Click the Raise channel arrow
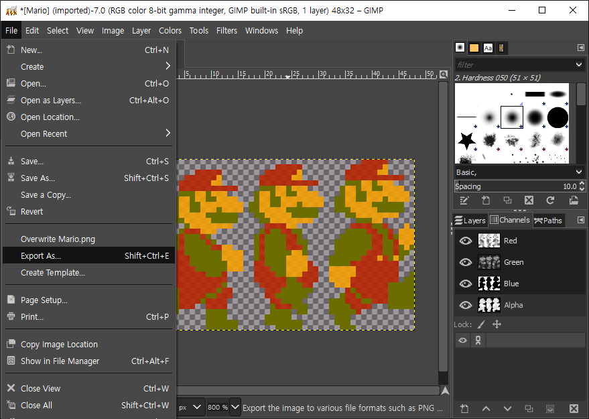This screenshot has width=589, height=419. tap(486, 408)
